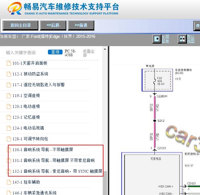Click the document icon beside 117-1
200x195 pixels.
pos(9,85)
